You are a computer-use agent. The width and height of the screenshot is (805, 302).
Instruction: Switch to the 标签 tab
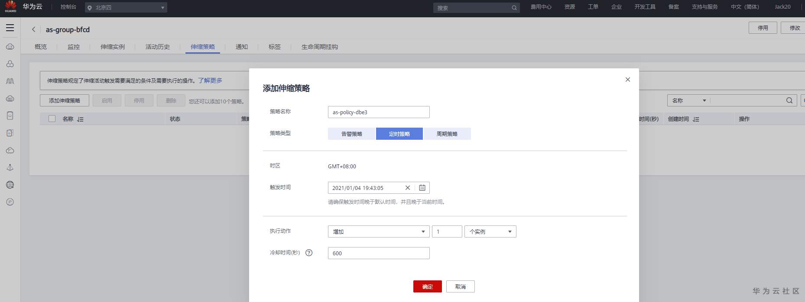point(275,47)
